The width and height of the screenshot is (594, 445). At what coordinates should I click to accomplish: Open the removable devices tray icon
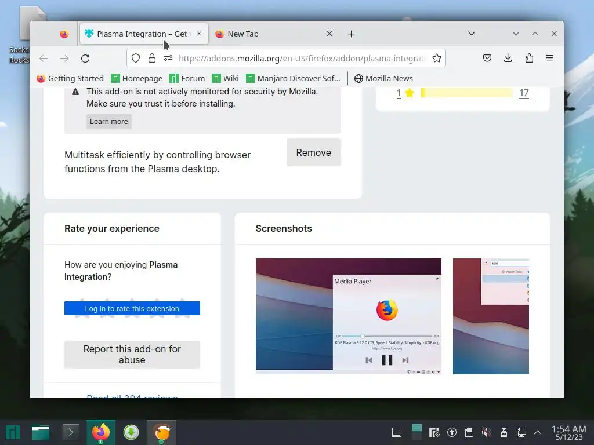point(504,432)
